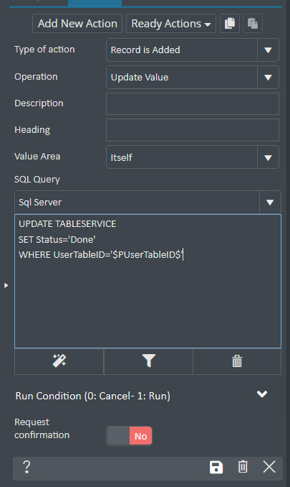Image resolution: width=290 pixels, height=487 pixels.
Task: Click the copy actions icon
Action: click(x=230, y=23)
